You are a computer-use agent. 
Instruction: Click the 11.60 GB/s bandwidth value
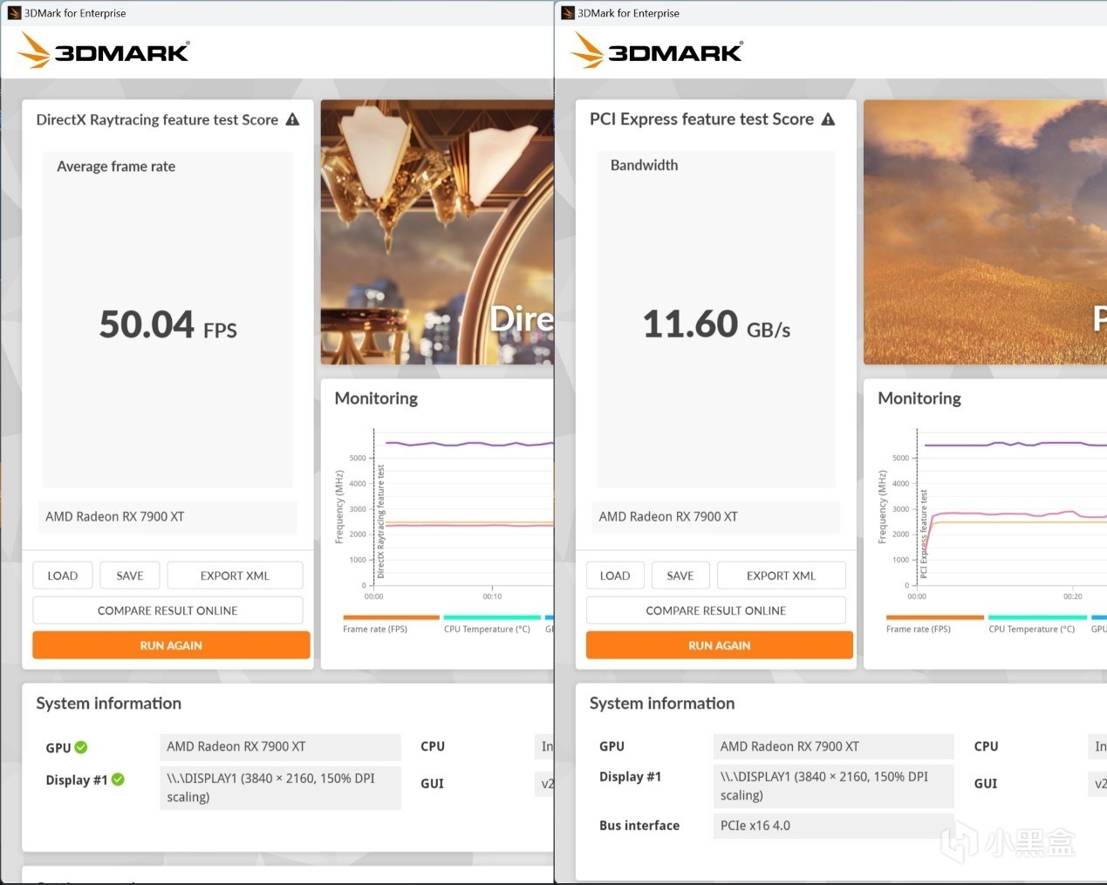(x=716, y=324)
